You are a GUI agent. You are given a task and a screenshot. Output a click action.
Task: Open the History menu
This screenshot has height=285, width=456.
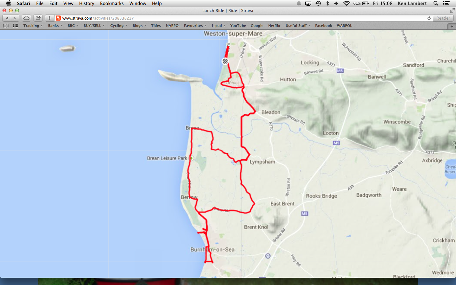pos(87,3)
